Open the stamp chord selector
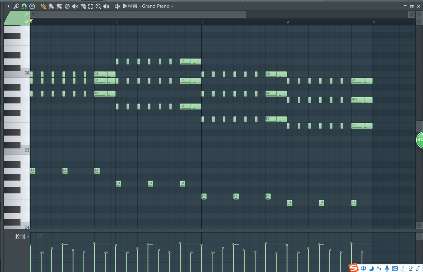The image size is (423, 272). tap(32, 6)
